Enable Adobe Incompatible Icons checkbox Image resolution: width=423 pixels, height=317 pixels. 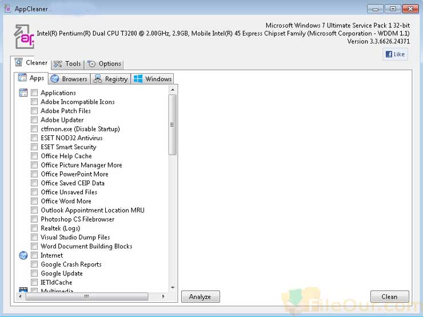pyautogui.click(x=34, y=102)
